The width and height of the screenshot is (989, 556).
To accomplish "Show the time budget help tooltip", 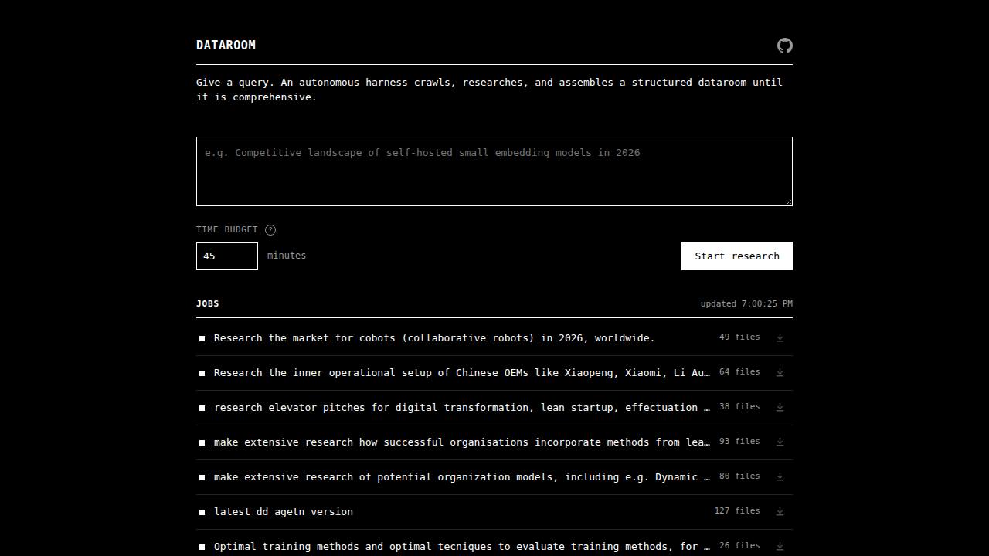I will point(270,230).
